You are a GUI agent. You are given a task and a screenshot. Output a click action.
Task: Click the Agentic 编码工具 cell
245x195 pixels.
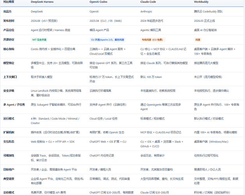pos(151,30)
